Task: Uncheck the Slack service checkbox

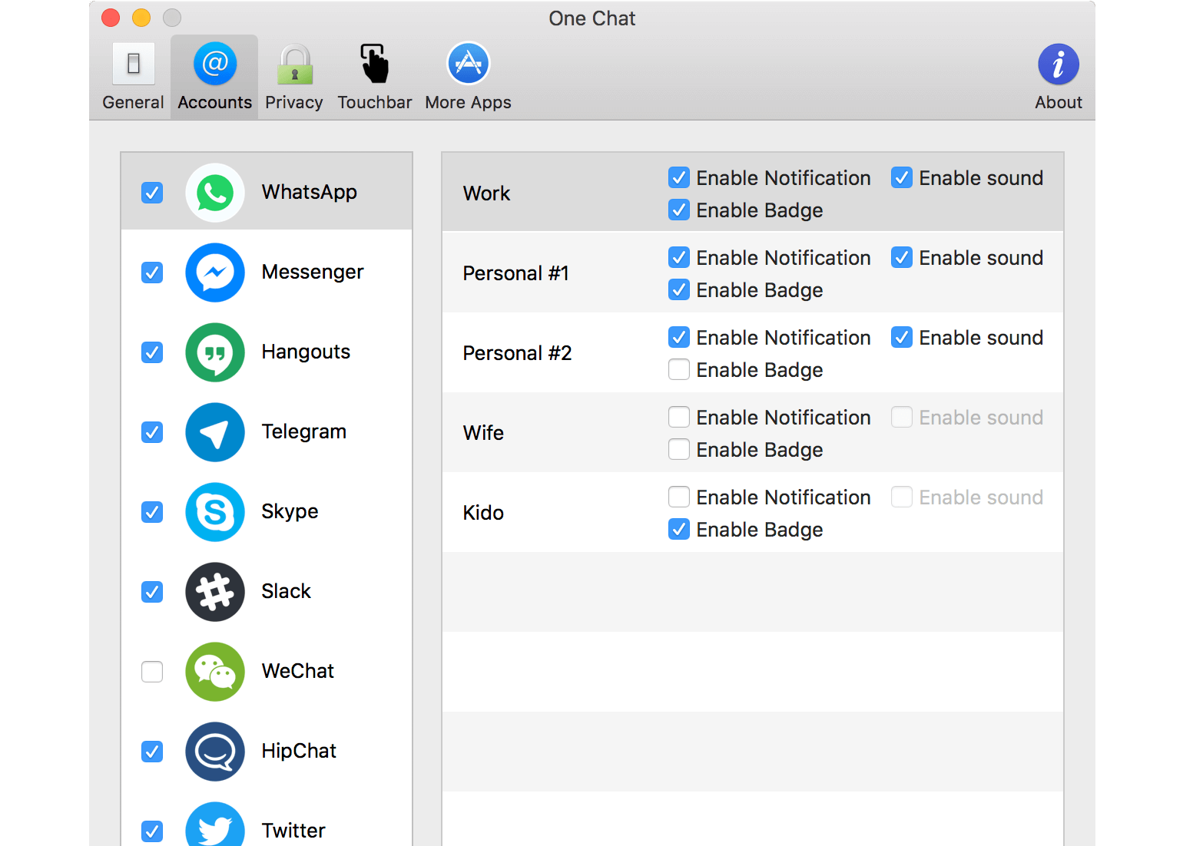Action: point(152,592)
